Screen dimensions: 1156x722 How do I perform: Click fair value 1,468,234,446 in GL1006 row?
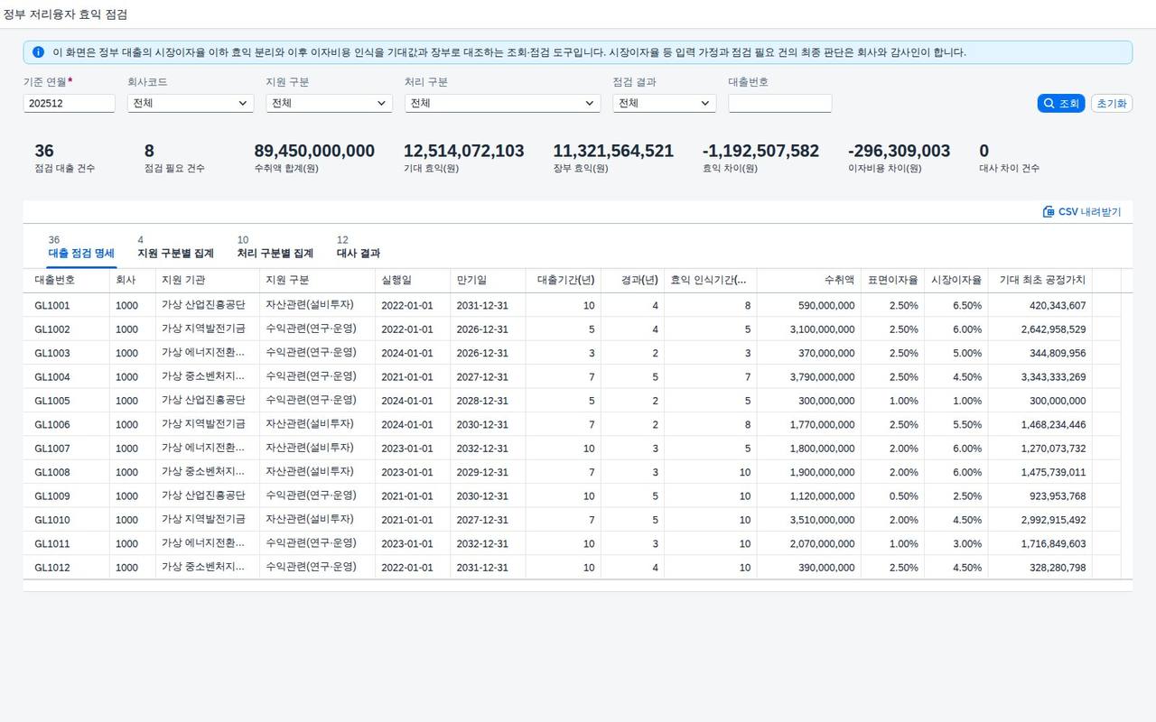point(1054,425)
